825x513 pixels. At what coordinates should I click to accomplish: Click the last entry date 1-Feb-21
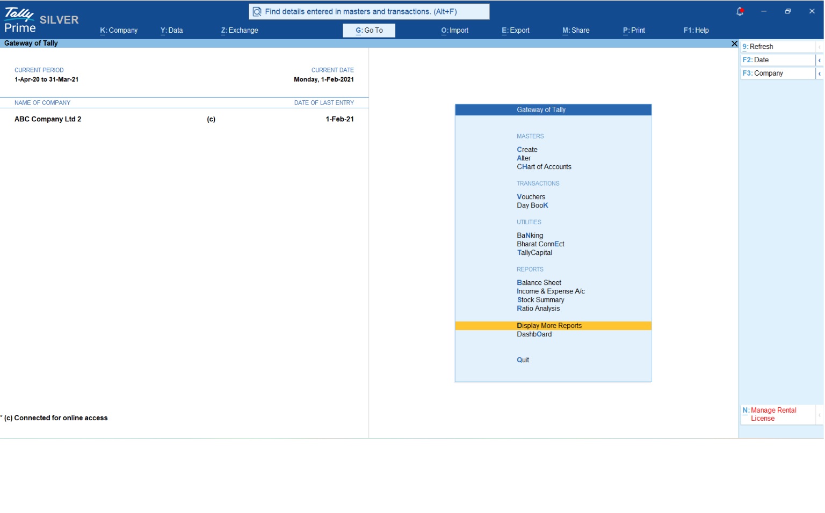[339, 119]
